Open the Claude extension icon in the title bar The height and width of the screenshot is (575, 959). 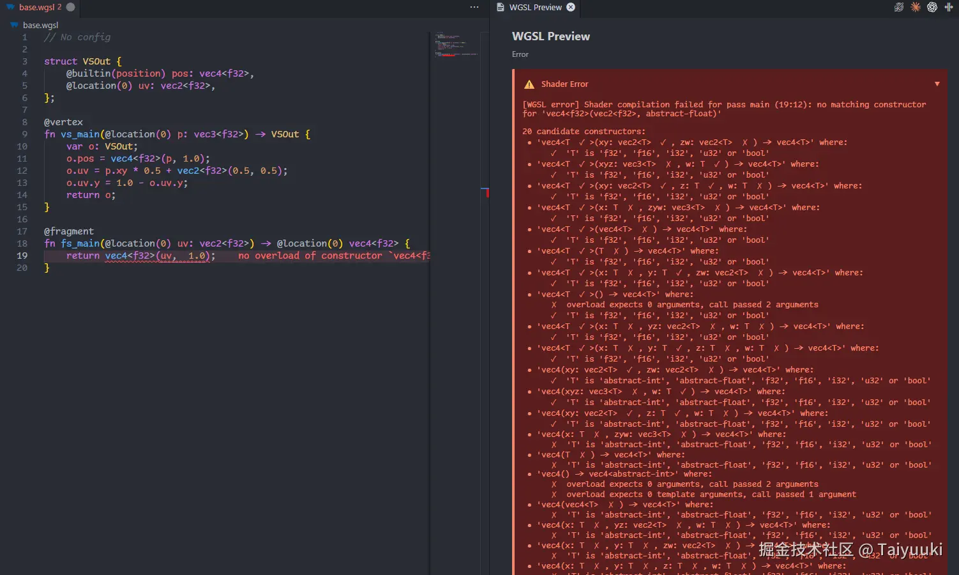click(x=916, y=7)
